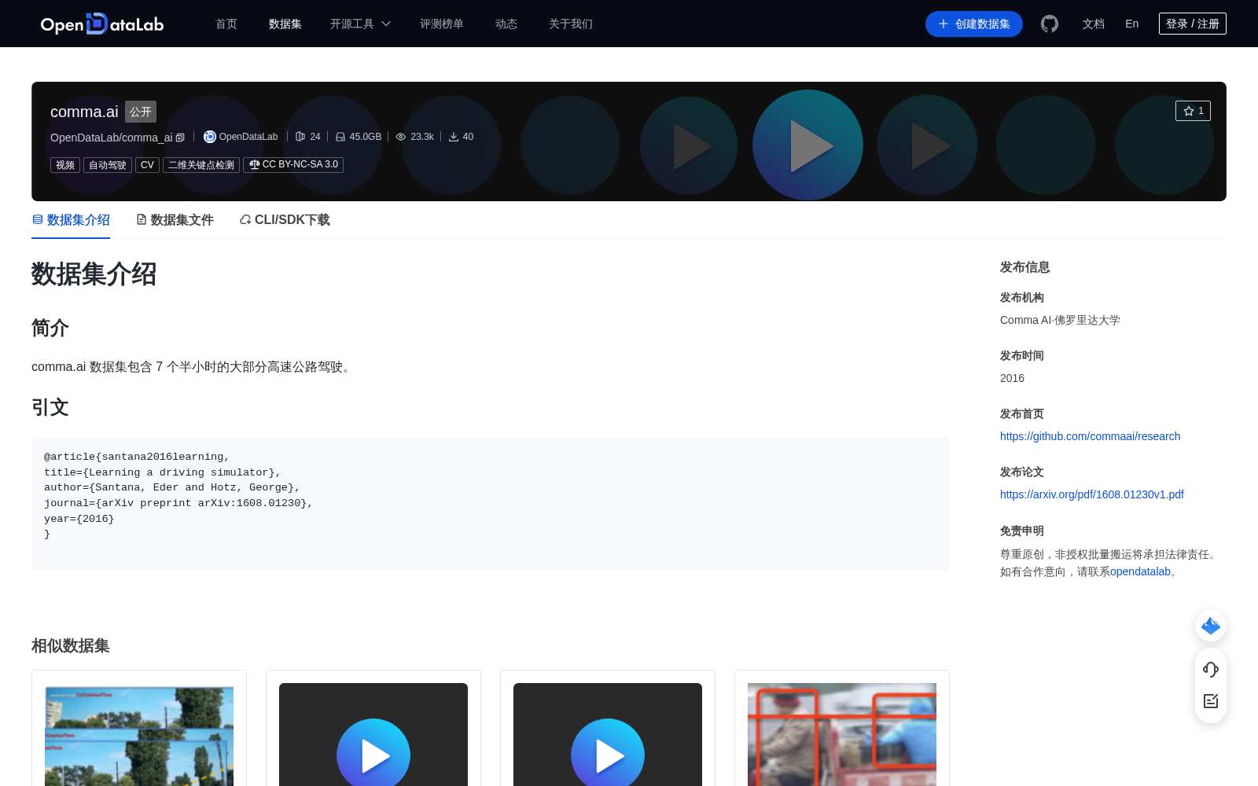The height and width of the screenshot is (786, 1258).
Task: Open the arxiv.org 1608.01230v1.pdf link
Action: (x=1092, y=494)
